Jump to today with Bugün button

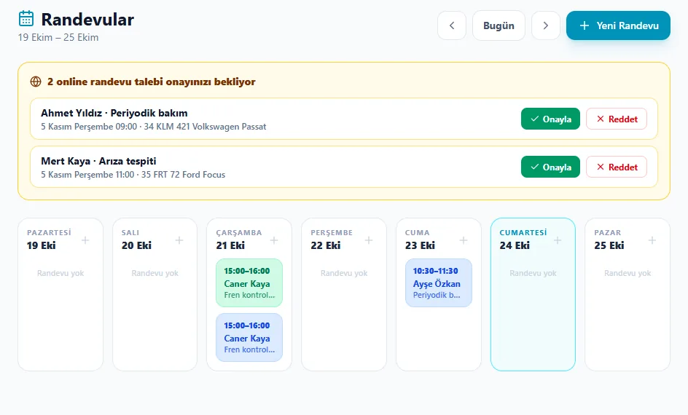pyautogui.click(x=499, y=25)
